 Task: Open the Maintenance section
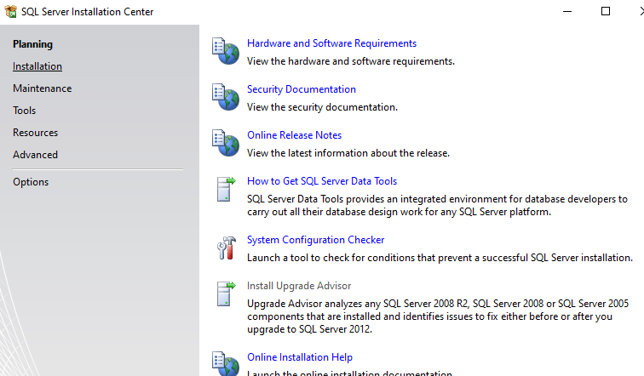click(x=42, y=88)
